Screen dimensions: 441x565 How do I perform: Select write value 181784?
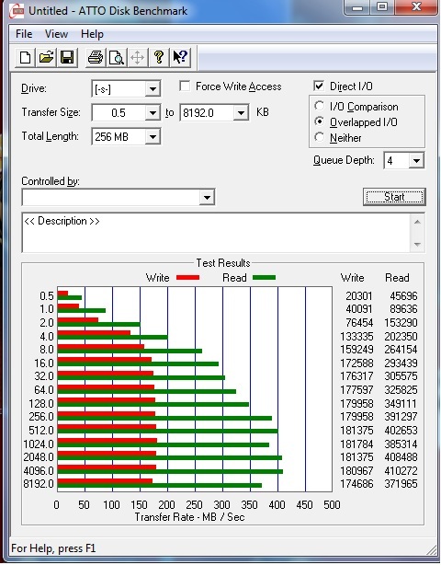point(356,444)
